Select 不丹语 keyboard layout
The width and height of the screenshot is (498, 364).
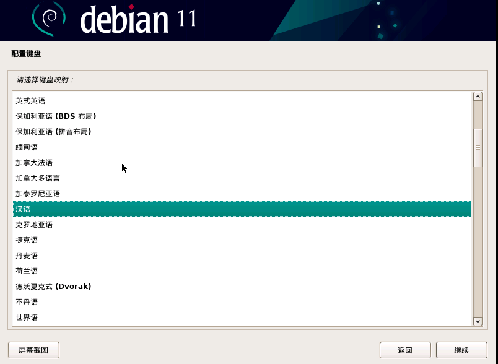tap(242, 302)
